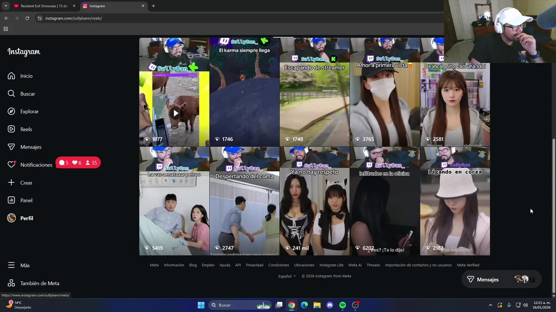The image size is (556, 312).
Task: Click the Threads footer link
Action: pyautogui.click(x=373, y=265)
